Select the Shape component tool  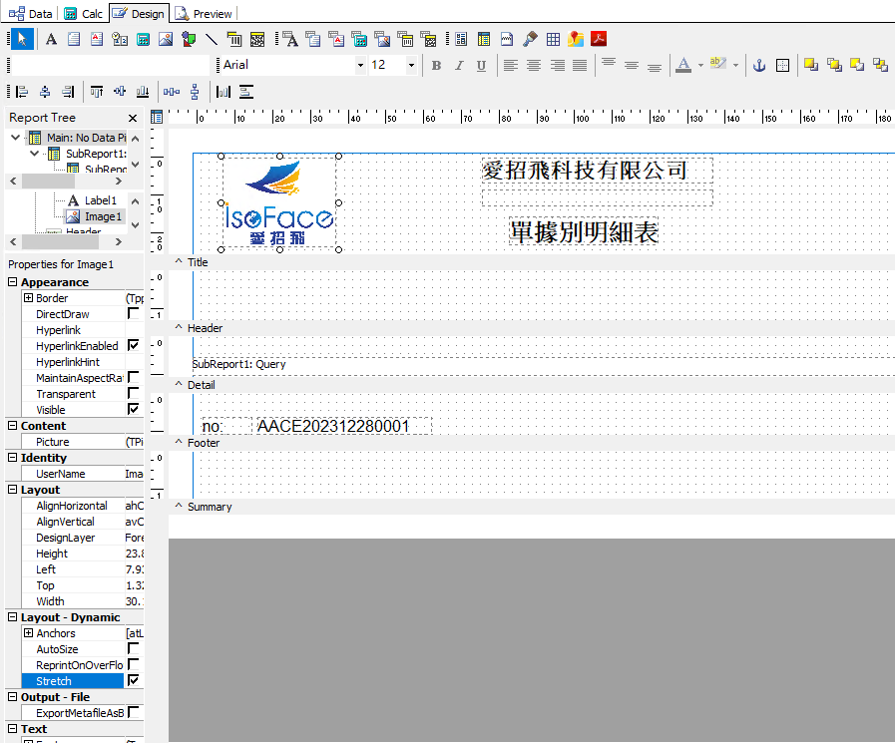click(189, 39)
